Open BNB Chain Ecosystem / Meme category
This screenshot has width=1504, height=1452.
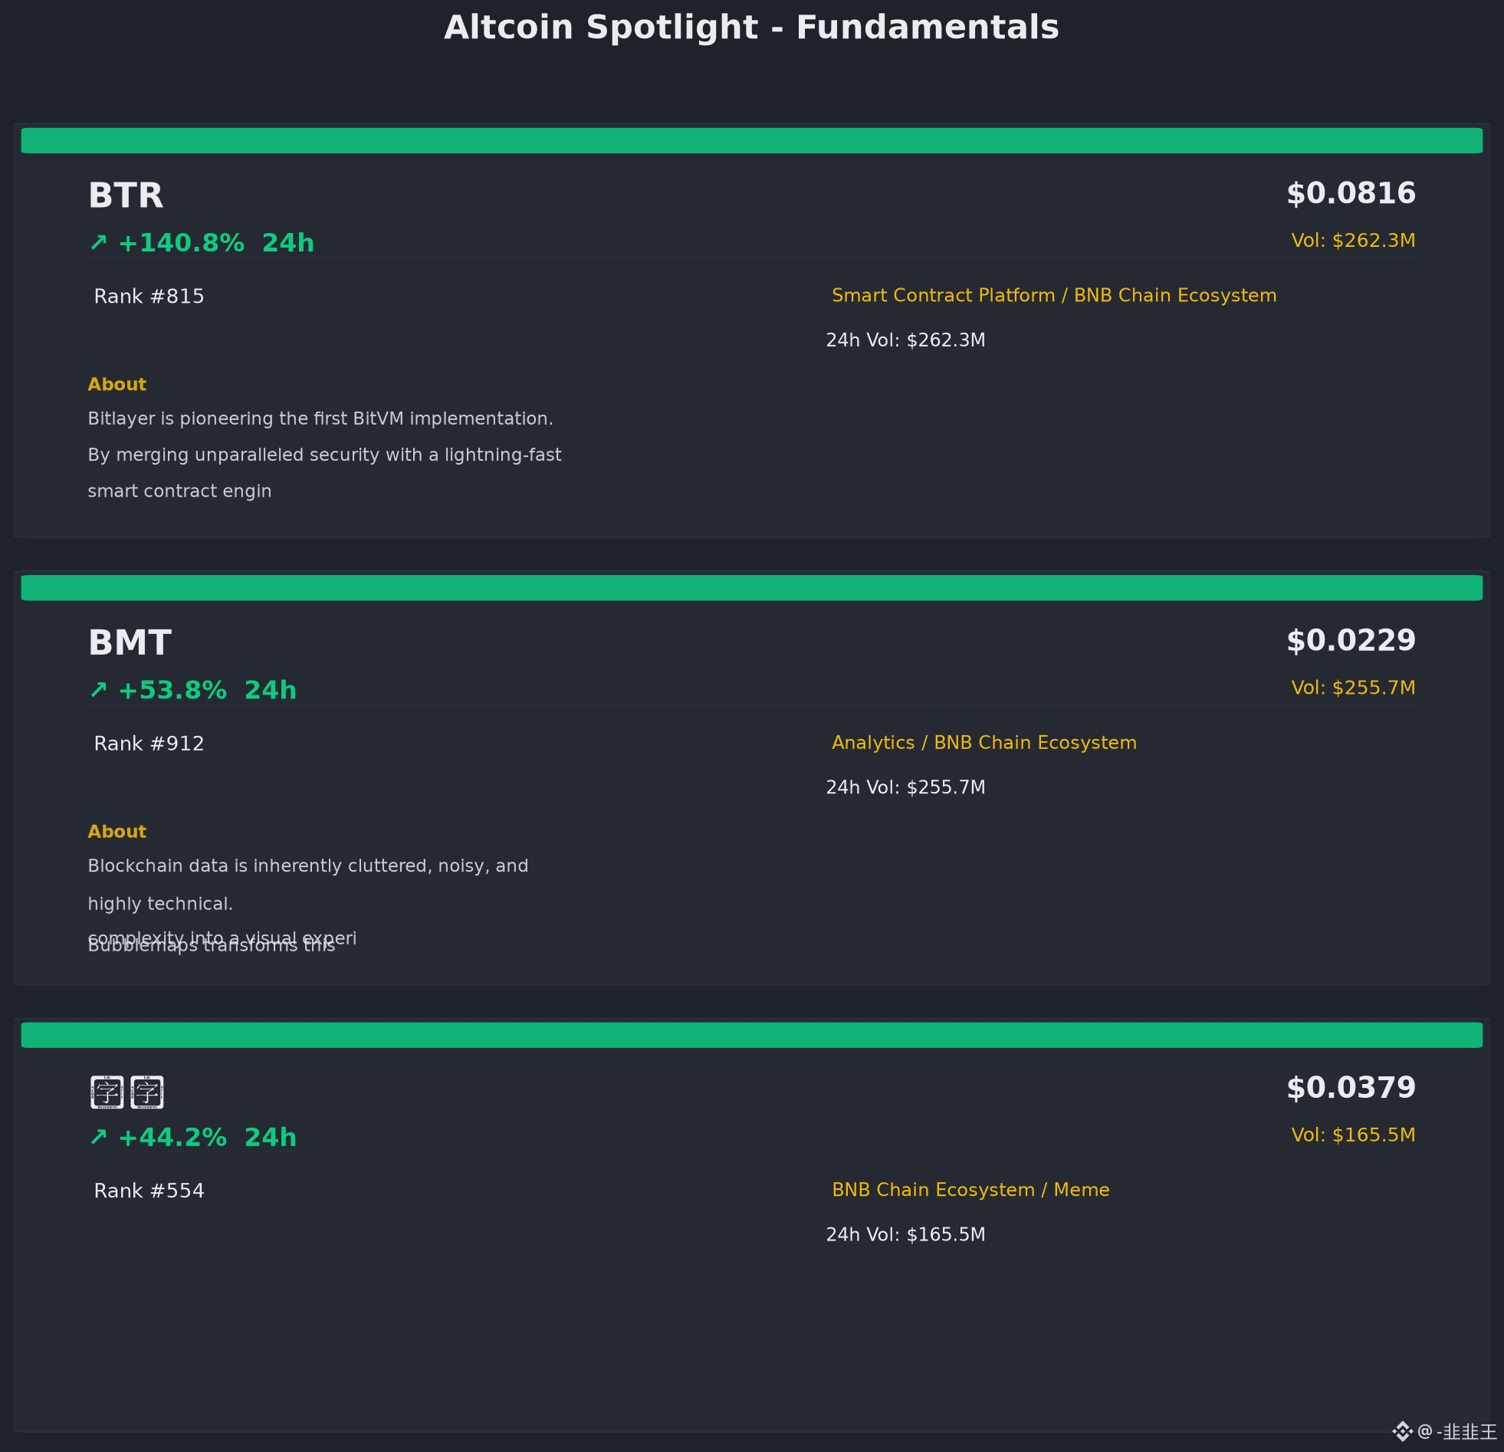coord(970,1191)
